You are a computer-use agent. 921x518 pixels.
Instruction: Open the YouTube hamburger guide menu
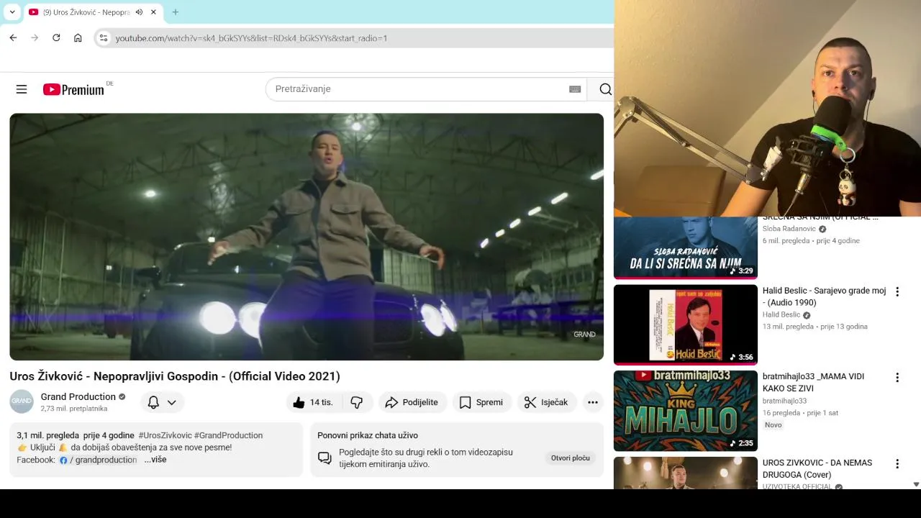(22, 89)
